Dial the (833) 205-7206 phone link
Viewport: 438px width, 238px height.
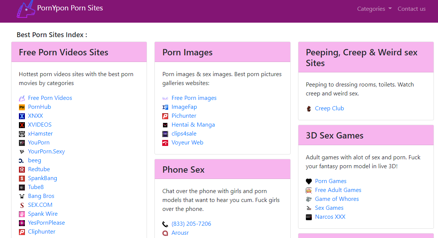pyautogui.click(x=191, y=224)
